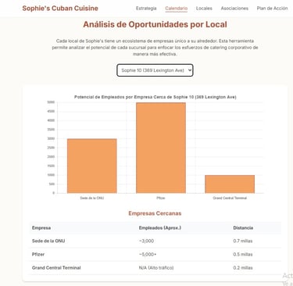Image resolution: width=293 pixels, height=286 pixels.
Task: Click the chart title Potencial de Empleados
Action: click(155, 97)
